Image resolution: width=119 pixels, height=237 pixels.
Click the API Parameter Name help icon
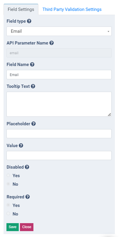[x=52, y=43]
